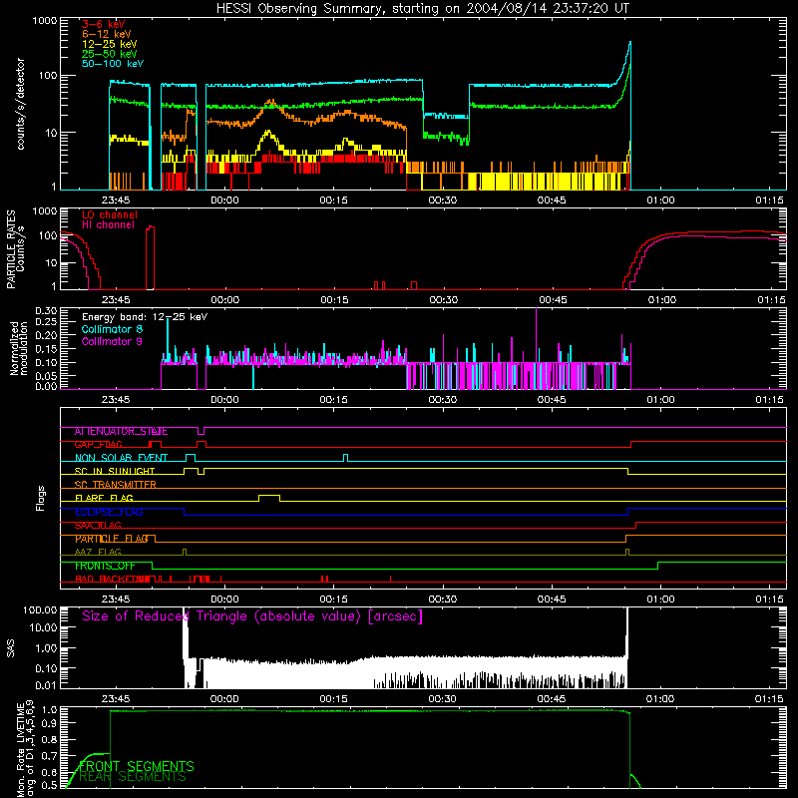Screen dimensions: 798x798
Task: Click the FRONTS_OFF flag label
Action: 105,566
